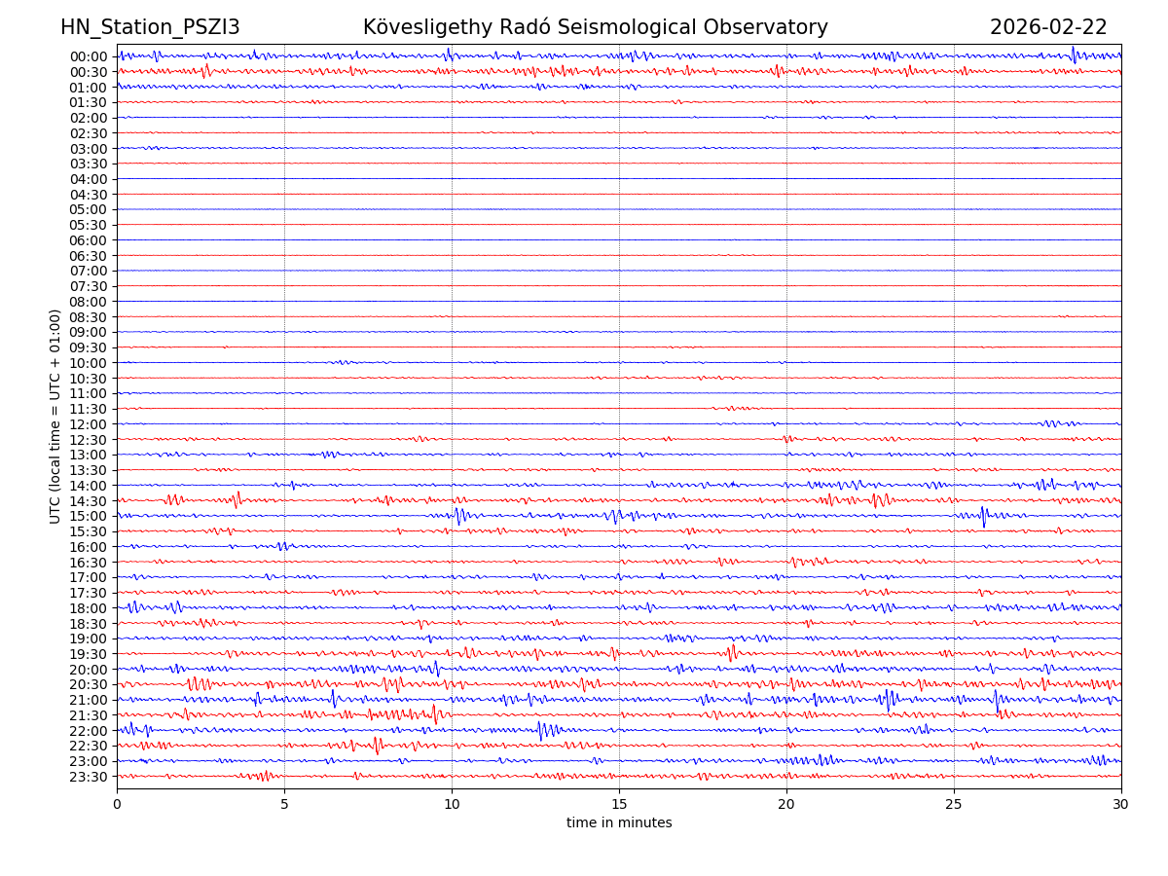Viewport: 1168px width, 876px height.
Task: Click the x-axis tick label 15
Action: 619,804
